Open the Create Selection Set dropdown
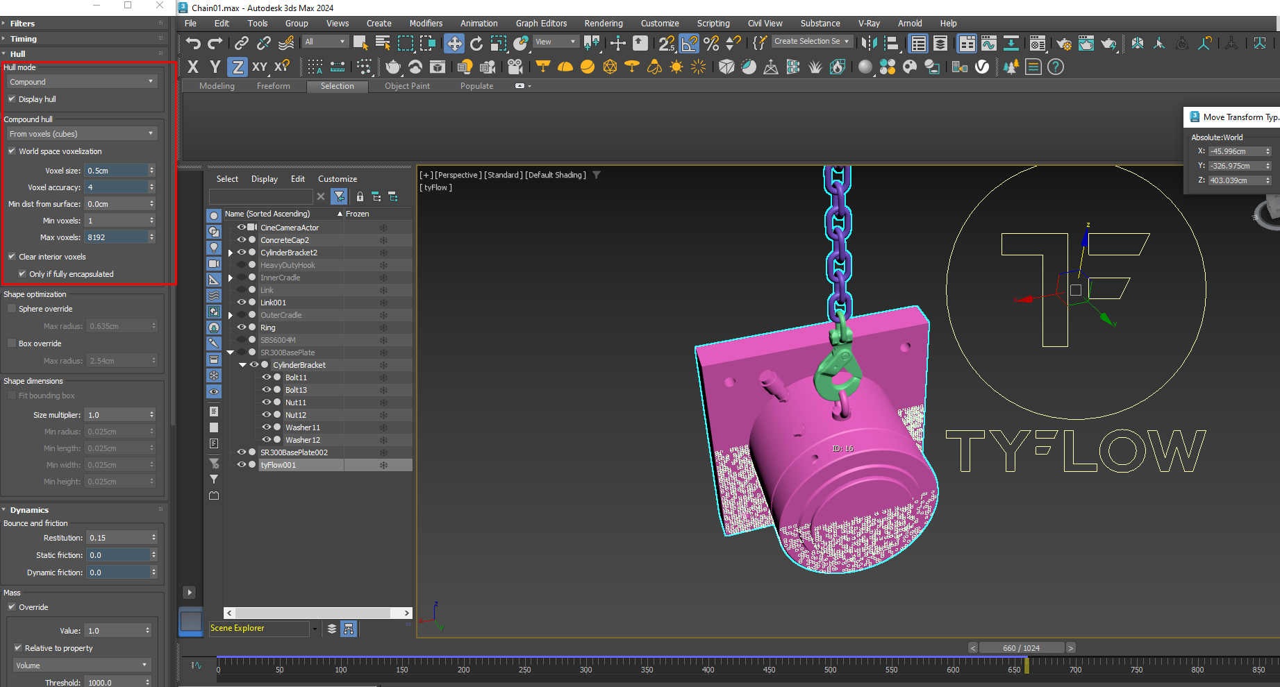Image resolution: width=1280 pixels, height=687 pixels. 812,42
